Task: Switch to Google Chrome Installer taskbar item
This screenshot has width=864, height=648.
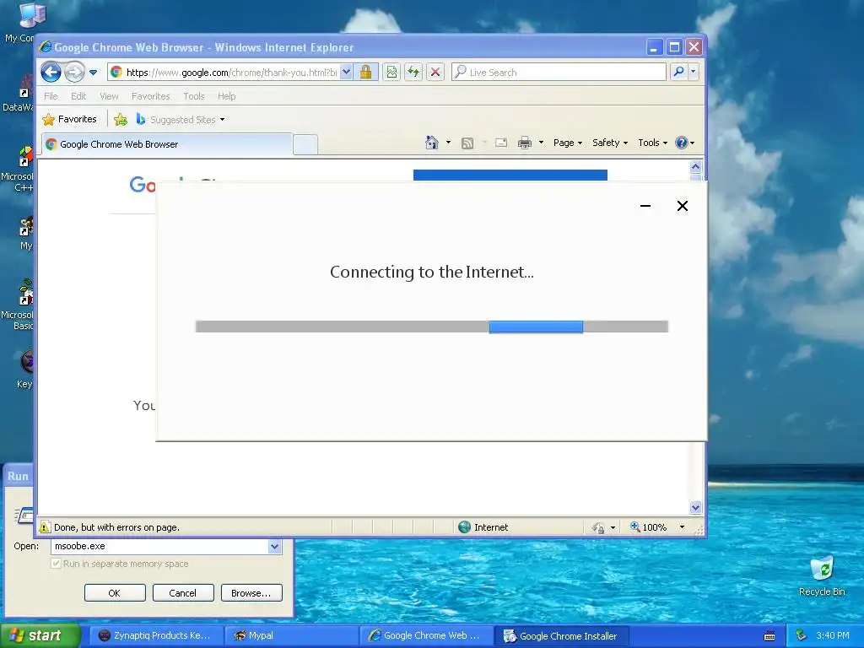Action: click(x=561, y=636)
